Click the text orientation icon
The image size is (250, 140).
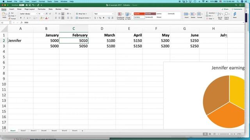tap(68, 14)
